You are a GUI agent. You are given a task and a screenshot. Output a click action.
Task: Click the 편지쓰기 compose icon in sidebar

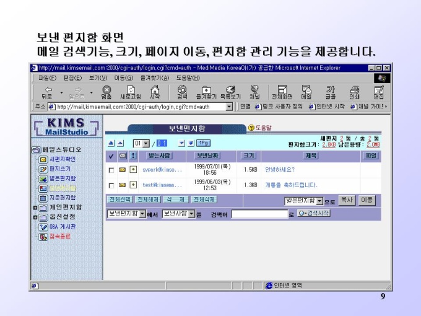(43, 169)
